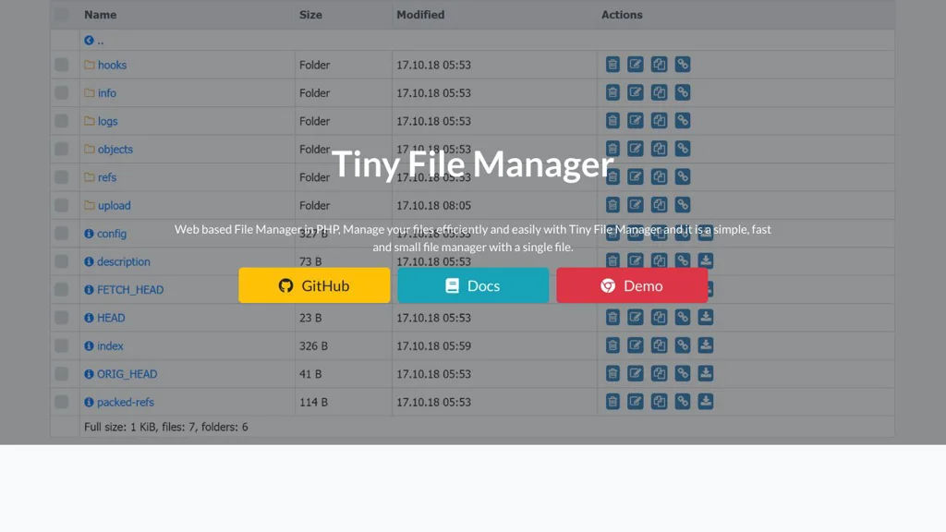Download the index file
The image size is (946, 532).
click(705, 345)
